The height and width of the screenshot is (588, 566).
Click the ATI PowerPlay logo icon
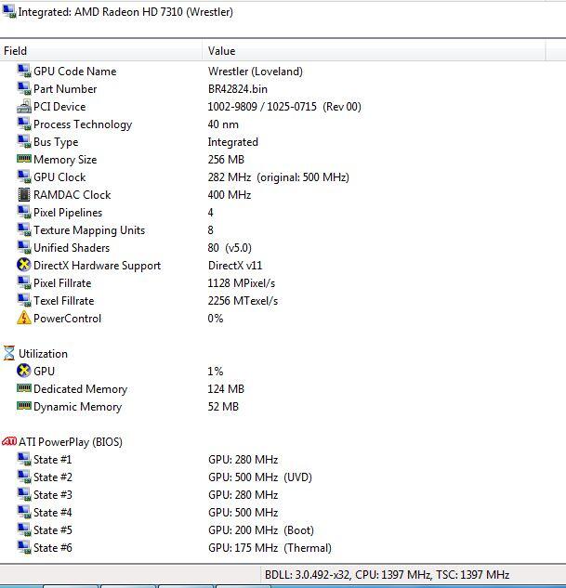point(9,441)
